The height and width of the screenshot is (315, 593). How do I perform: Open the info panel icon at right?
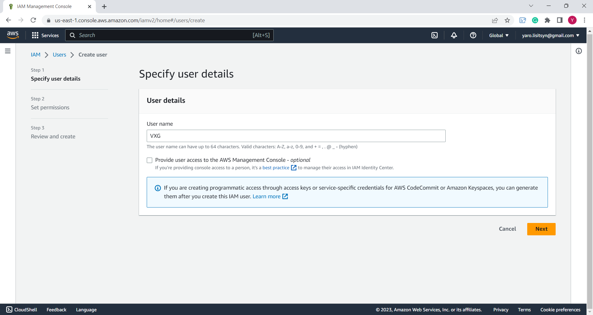click(578, 51)
